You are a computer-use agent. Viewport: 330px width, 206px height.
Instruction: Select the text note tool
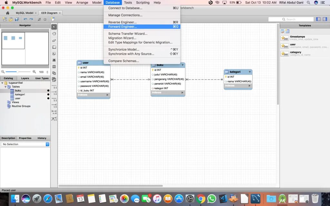(54, 54)
